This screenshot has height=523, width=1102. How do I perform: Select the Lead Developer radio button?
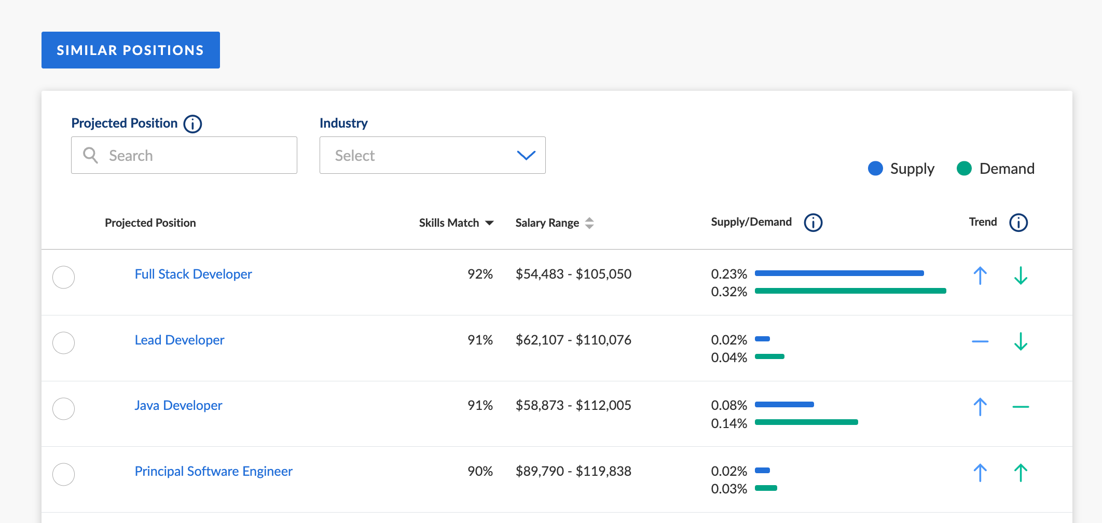point(64,343)
